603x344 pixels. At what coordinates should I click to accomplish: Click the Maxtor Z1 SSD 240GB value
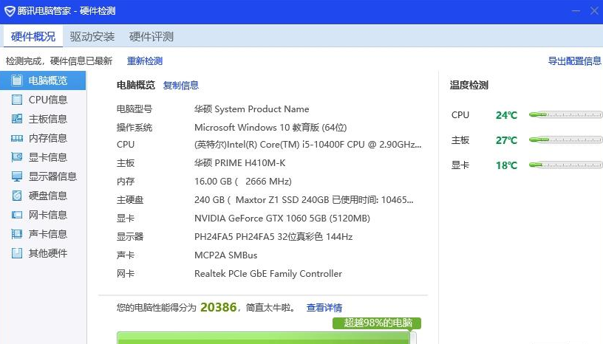304,200
